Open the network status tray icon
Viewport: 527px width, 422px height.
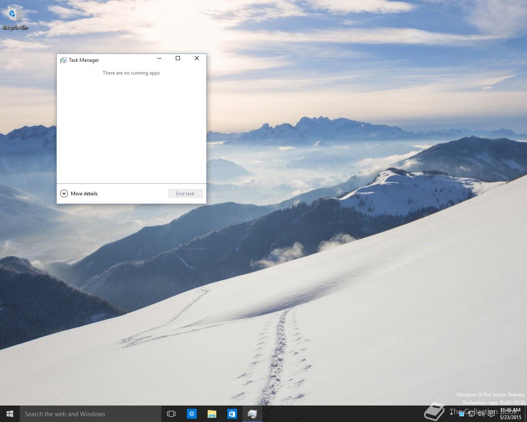pos(471,414)
